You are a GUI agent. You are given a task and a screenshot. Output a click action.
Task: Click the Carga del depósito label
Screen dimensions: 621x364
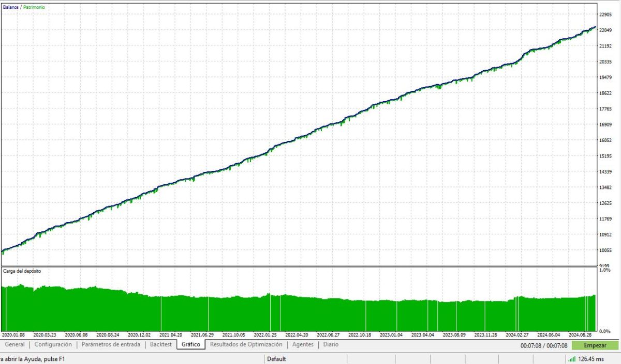pos(22,271)
